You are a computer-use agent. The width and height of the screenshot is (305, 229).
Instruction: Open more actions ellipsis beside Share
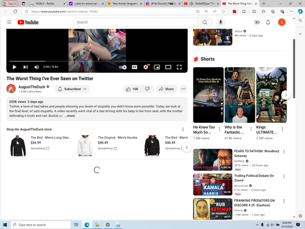184,89
